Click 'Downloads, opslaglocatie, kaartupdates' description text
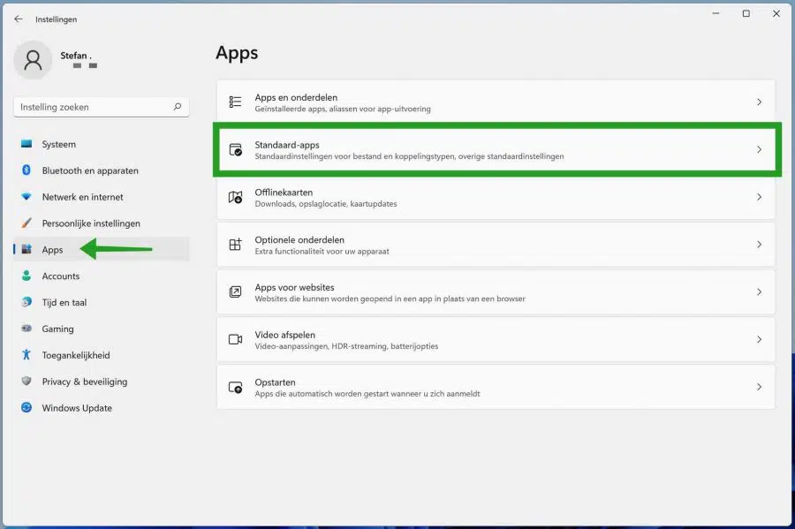The width and height of the screenshot is (795, 529). (x=326, y=204)
